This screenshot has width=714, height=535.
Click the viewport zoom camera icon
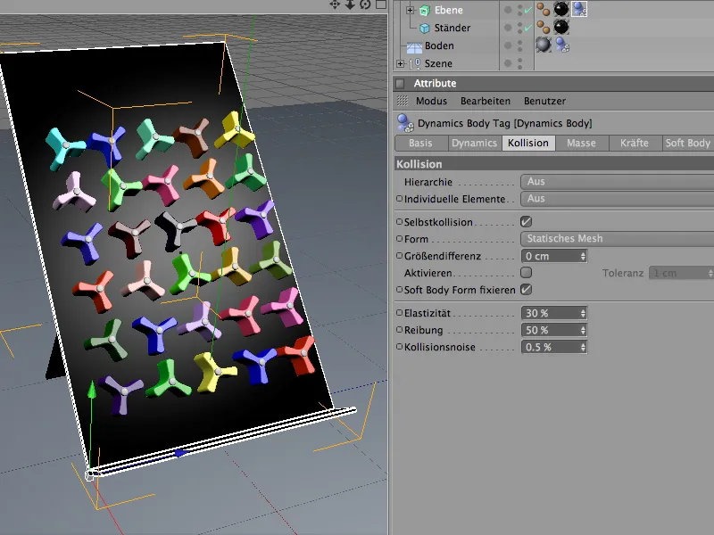tap(350, 4)
